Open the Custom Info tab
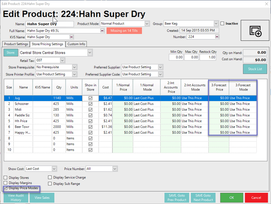Viewport: 271px width, 204px height. [76, 44]
